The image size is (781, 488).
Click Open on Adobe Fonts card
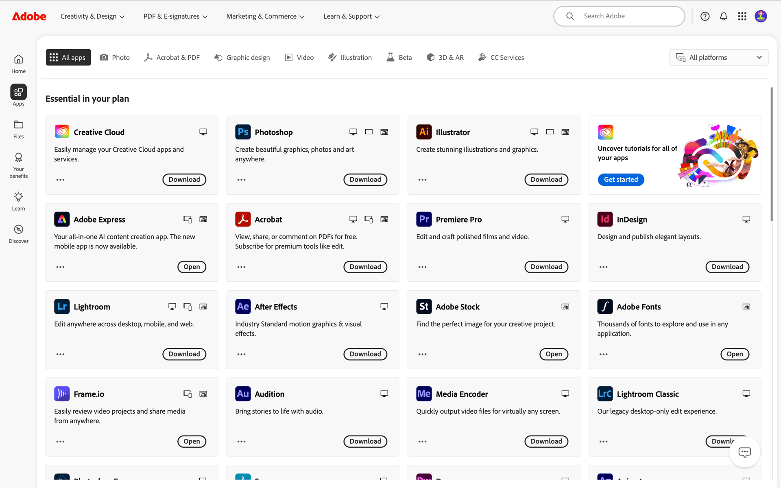(735, 354)
